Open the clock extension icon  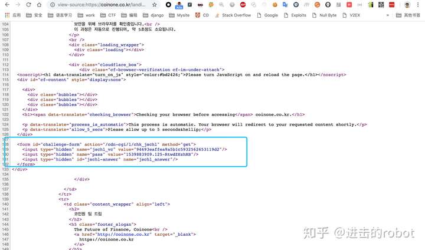point(296,5)
